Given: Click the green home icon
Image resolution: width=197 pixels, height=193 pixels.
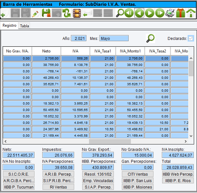Looking at the screenshot, I should tap(191, 13).
